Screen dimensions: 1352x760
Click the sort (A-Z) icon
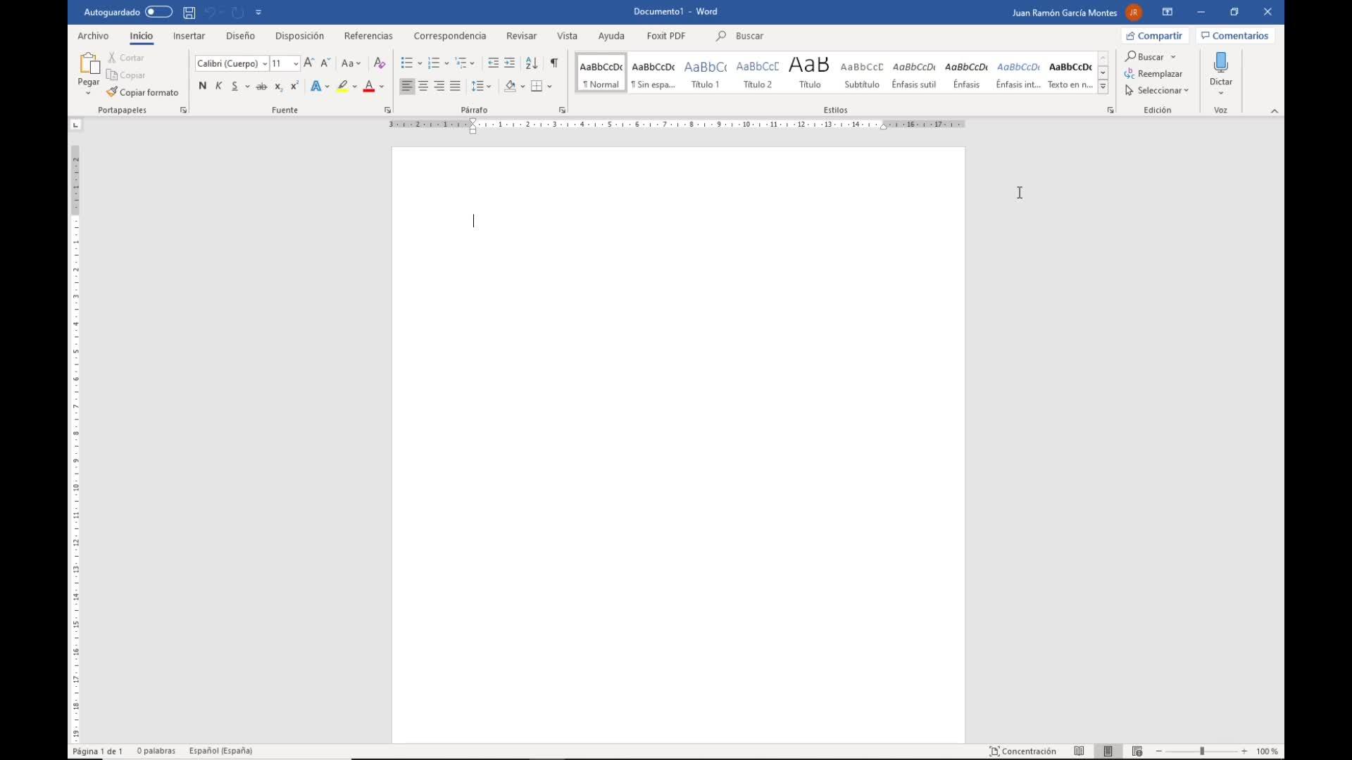coord(532,63)
